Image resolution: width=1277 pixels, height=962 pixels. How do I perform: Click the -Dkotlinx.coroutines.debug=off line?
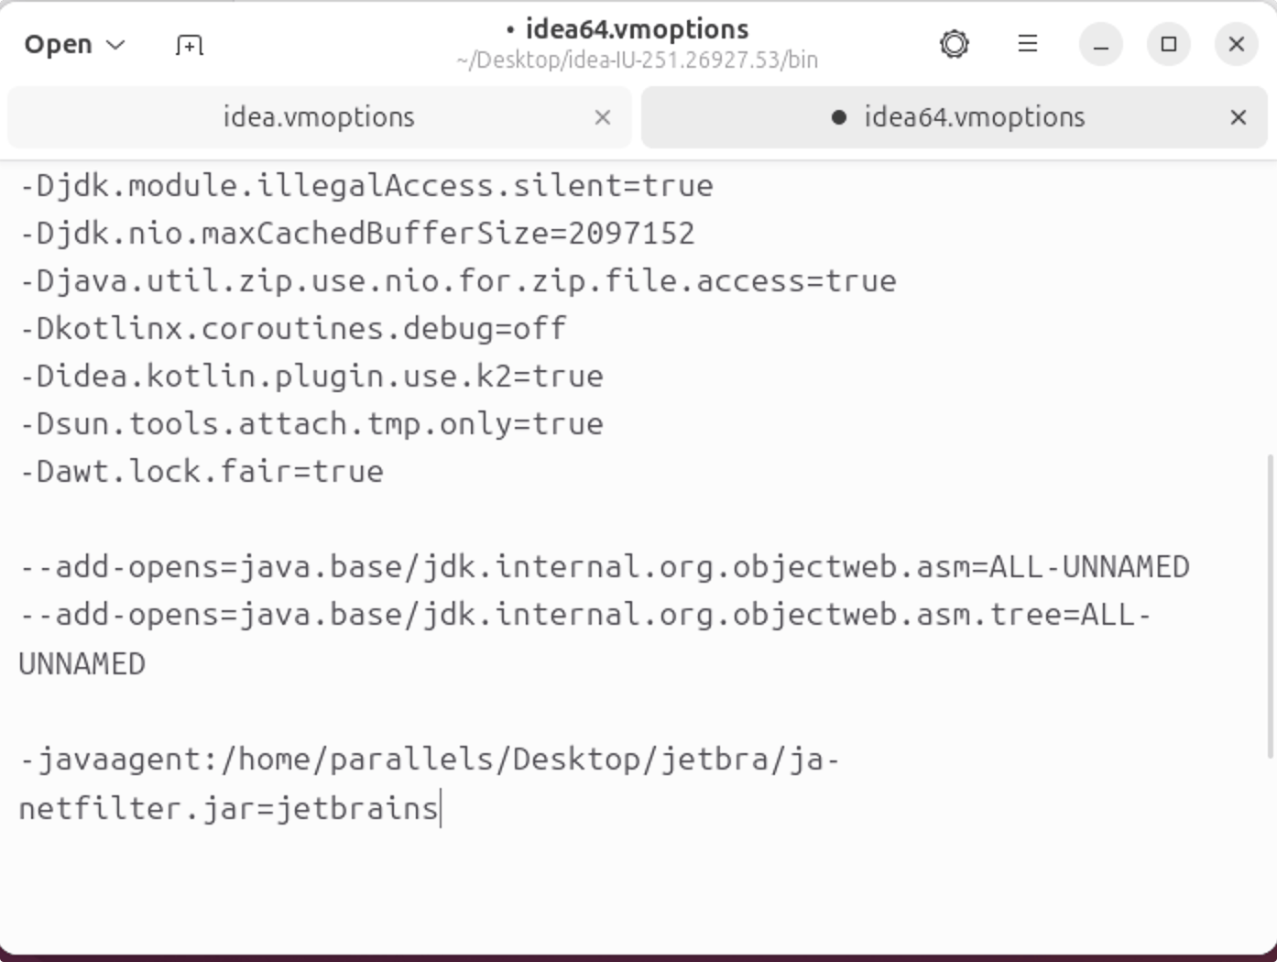click(293, 328)
